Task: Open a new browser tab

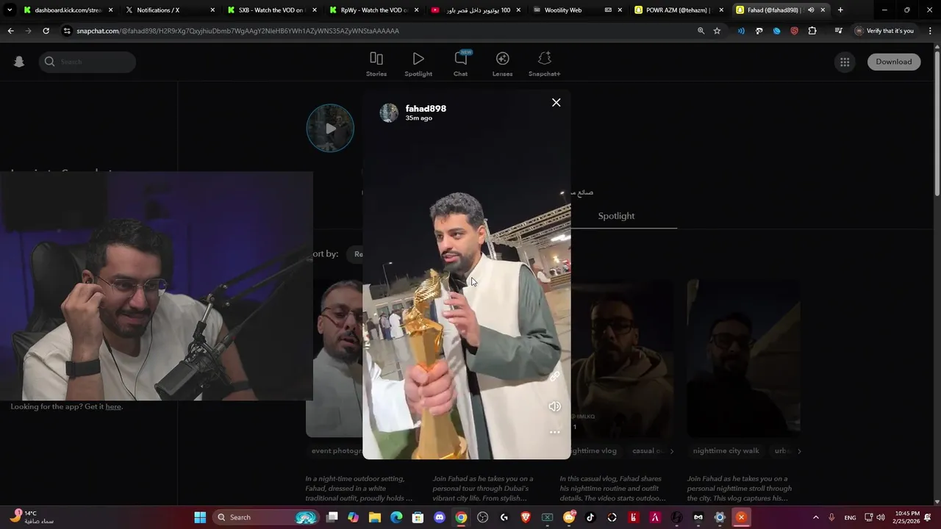Action: (840, 10)
